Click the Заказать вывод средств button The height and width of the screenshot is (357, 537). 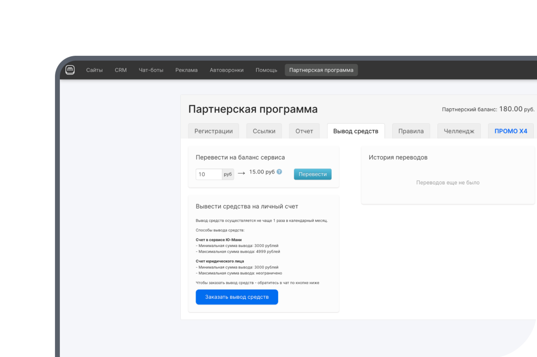point(237,297)
